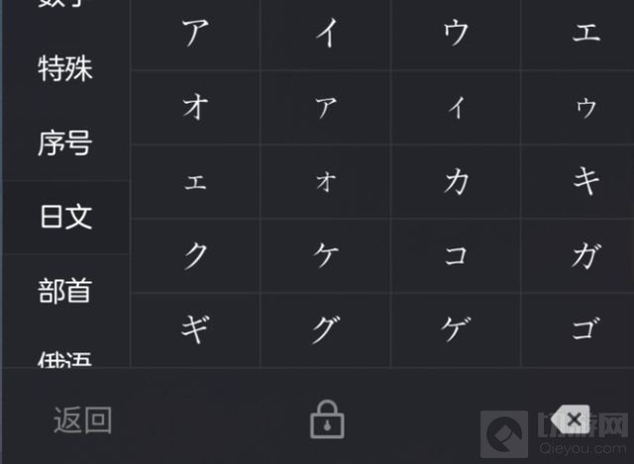Select the 日文 category tab

tap(65, 218)
